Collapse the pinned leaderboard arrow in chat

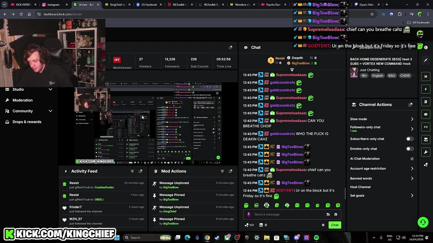292,70
